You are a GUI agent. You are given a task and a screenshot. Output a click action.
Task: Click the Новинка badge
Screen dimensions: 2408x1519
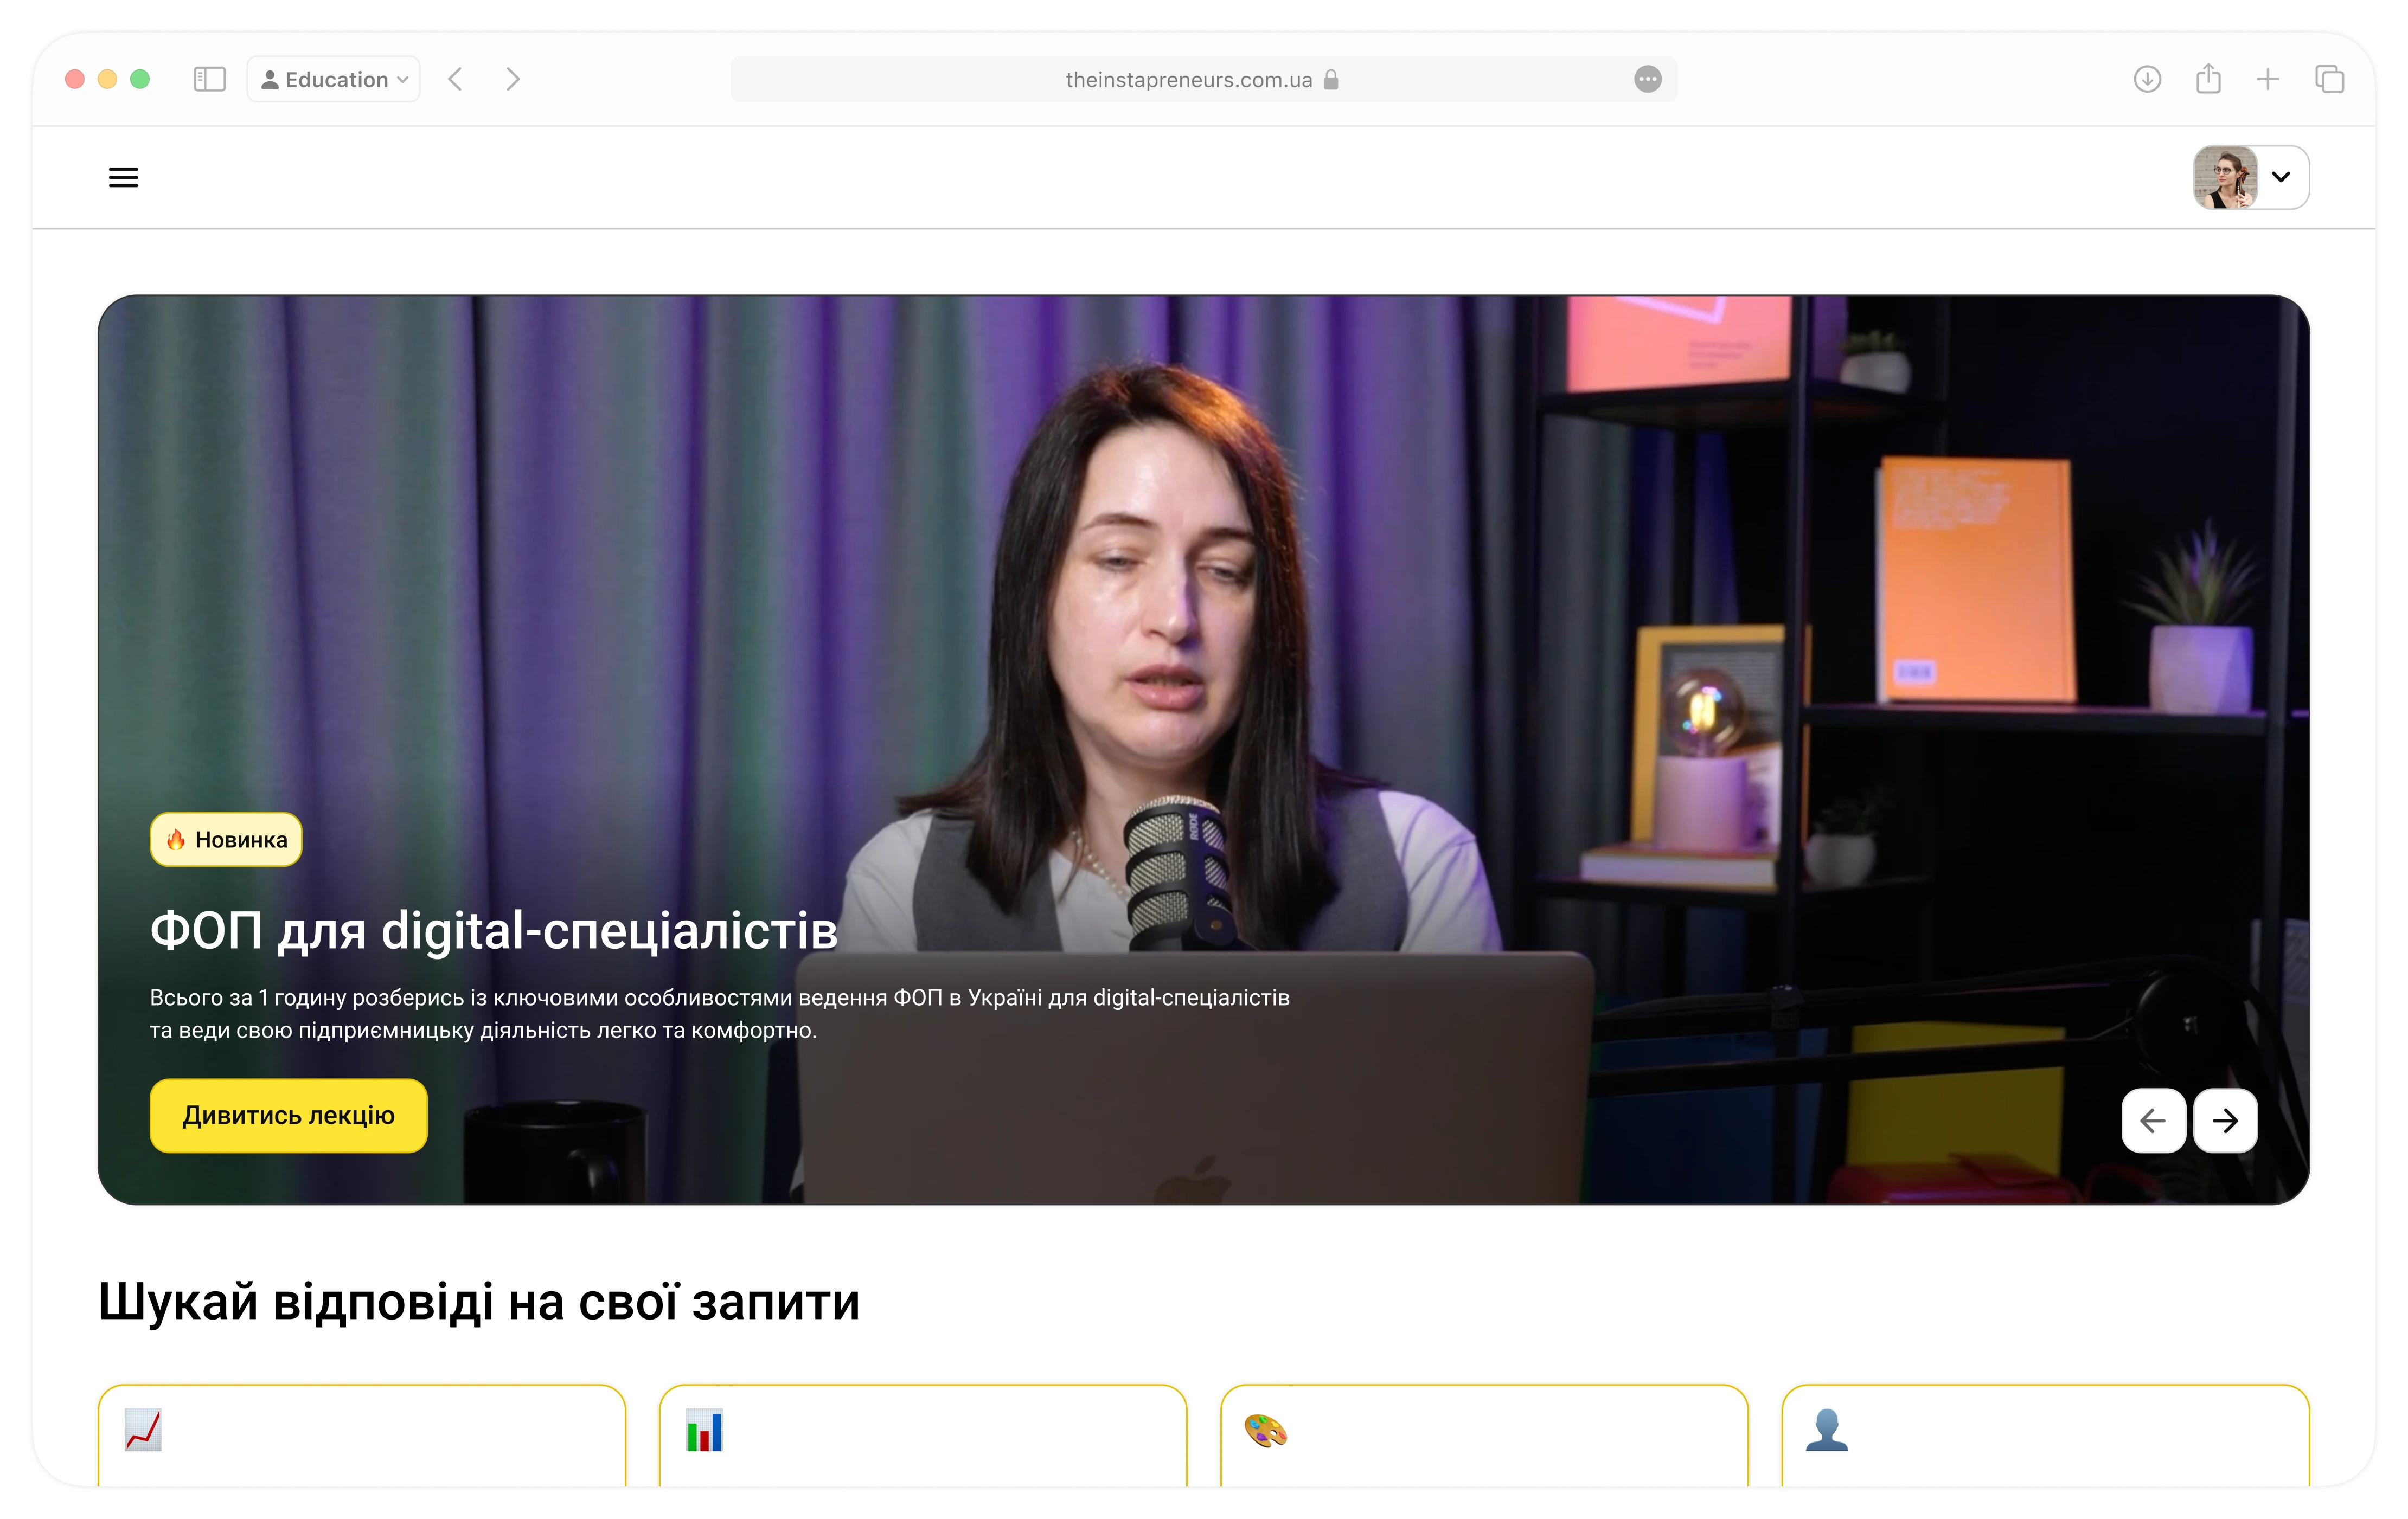pos(226,839)
